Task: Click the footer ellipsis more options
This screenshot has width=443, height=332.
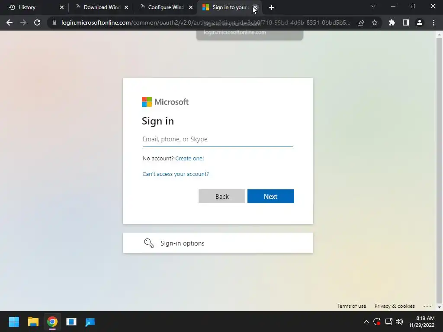Action: click(x=427, y=306)
